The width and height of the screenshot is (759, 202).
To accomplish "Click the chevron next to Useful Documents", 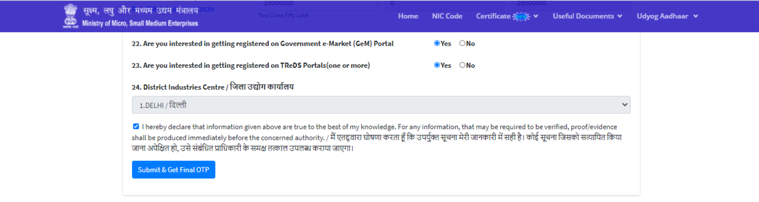I will [620, 16].
